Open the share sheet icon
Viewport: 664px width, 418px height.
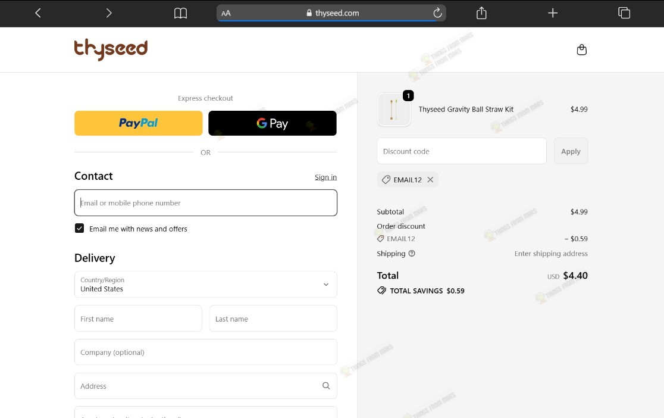tap(481, 13)
